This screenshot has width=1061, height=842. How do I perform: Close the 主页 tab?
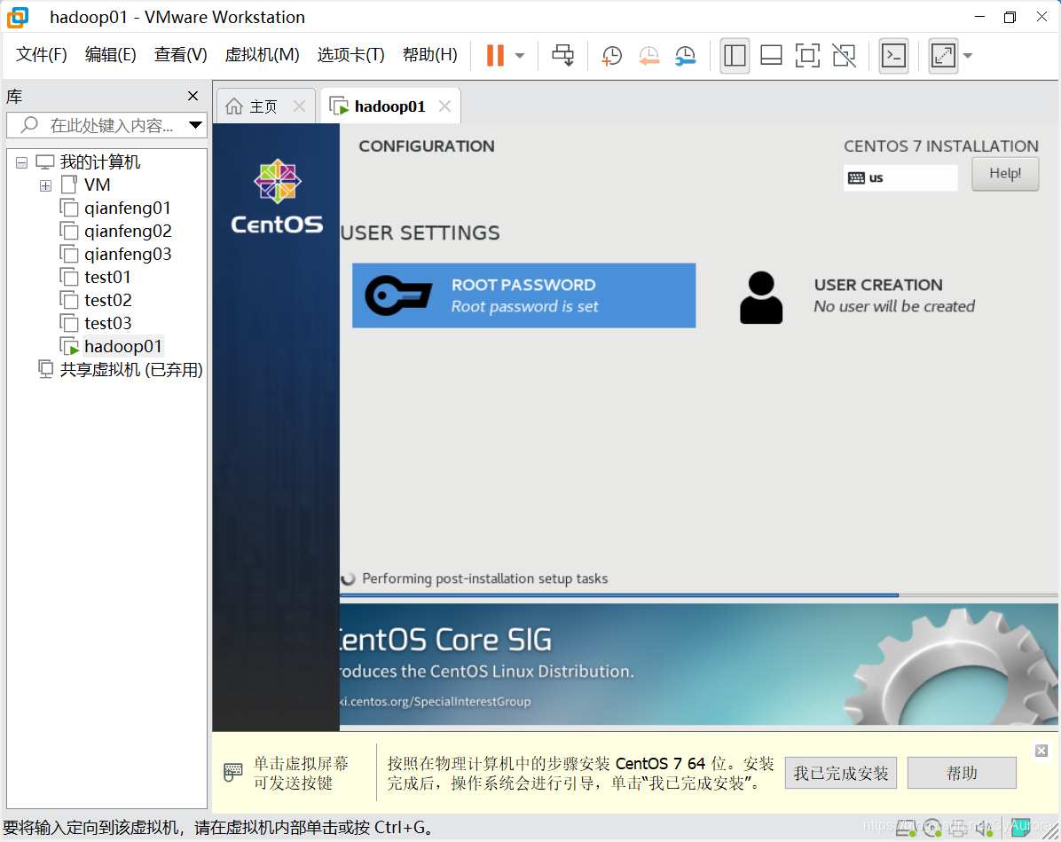[300, 106]
